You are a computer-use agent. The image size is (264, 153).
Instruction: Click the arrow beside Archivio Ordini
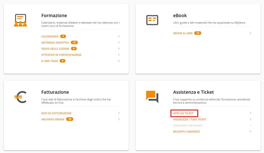tap(119, 119)
